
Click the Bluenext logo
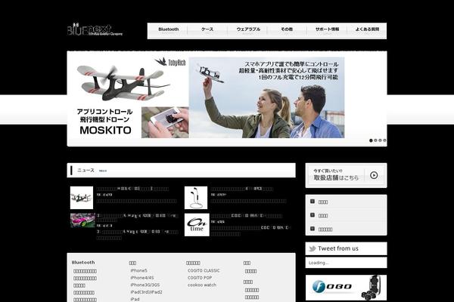[95, 29]
